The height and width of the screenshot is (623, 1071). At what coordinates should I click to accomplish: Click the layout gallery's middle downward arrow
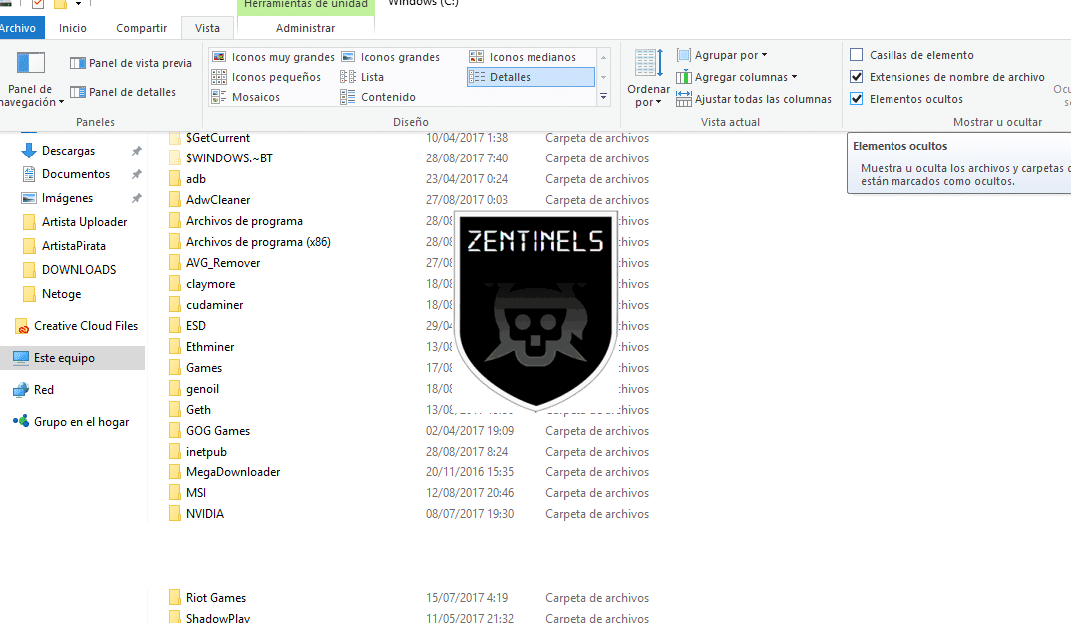click(603, 77)
